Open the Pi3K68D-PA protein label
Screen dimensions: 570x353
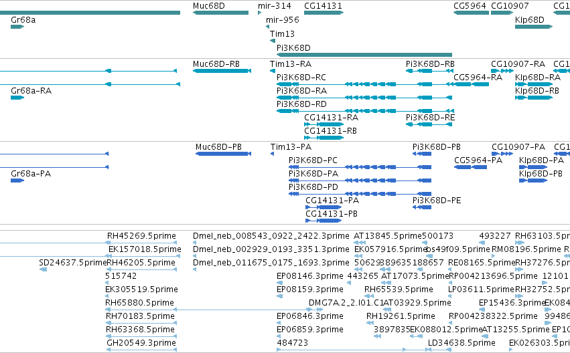(313, 174)
